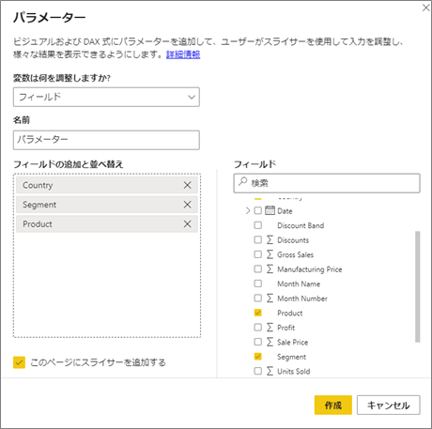Screen dimensions: 432x429
Task: Check the Gross Sales checkbox
Action: [x=258, y=254]
